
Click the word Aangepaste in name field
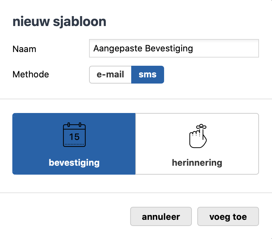[x=118, y=49]
